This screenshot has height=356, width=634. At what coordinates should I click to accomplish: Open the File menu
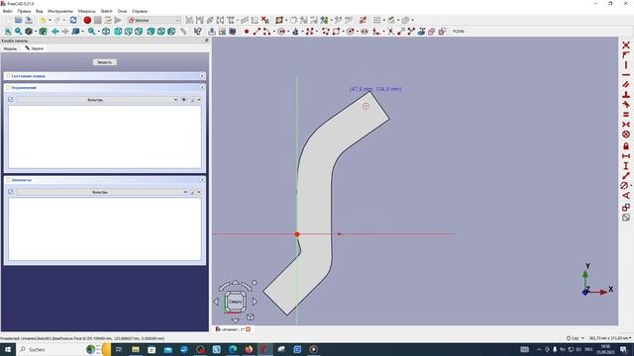click(x=7, y=11)
